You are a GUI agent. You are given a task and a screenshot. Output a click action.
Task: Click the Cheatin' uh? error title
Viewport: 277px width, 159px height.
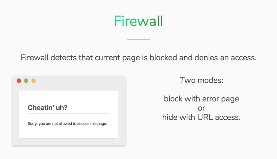(48, 107)
